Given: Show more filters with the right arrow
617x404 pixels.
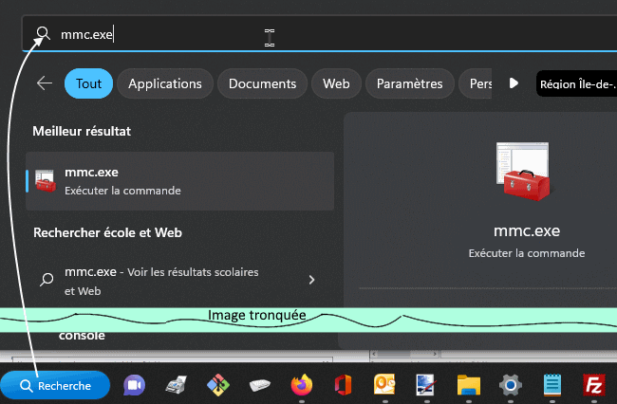Looking at the screenshot, I should (514, 83).
